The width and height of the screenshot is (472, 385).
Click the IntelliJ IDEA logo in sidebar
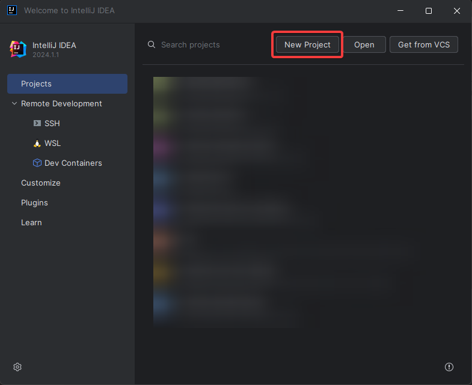click(18, 49)
